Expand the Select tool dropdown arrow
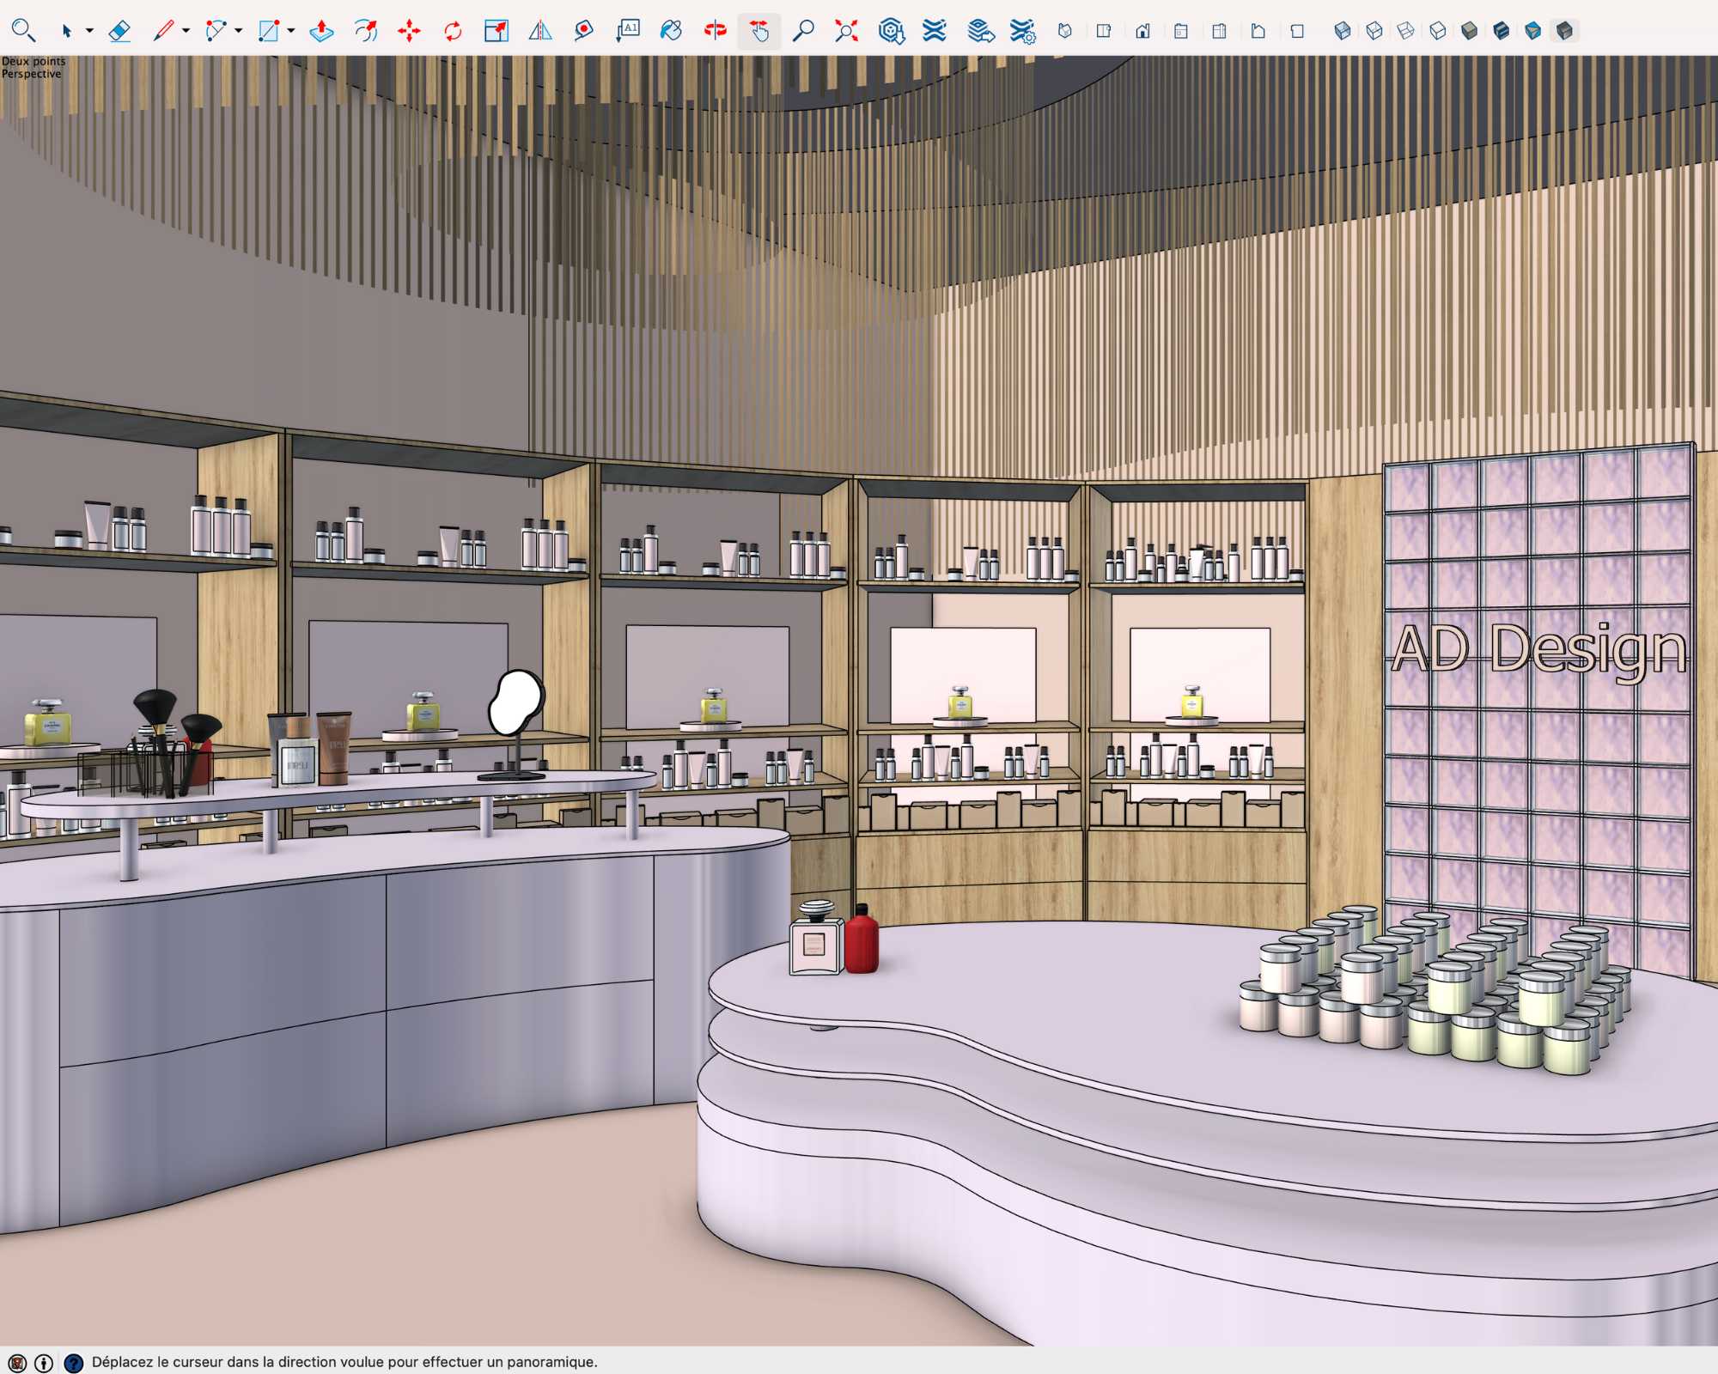1718x1374 pixels. pos(89,32)
